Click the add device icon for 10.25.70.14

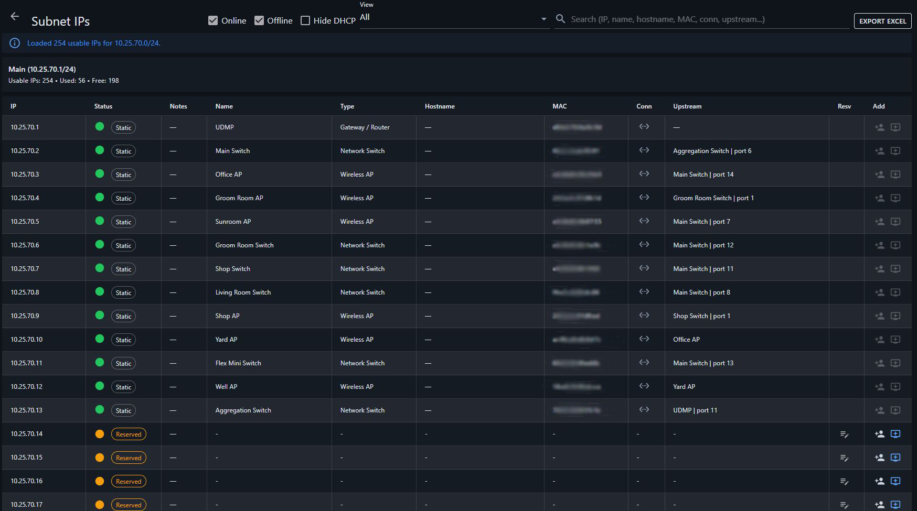pos(895,434)
